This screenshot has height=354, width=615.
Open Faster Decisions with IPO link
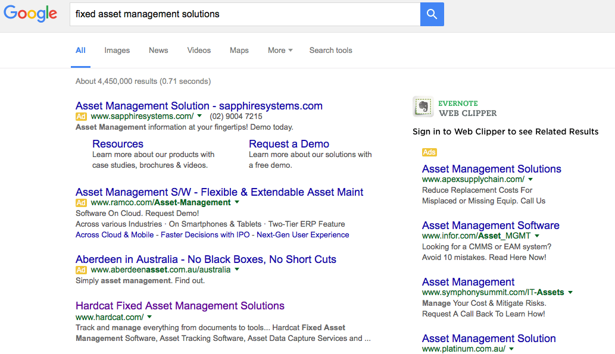click(205, 235)
